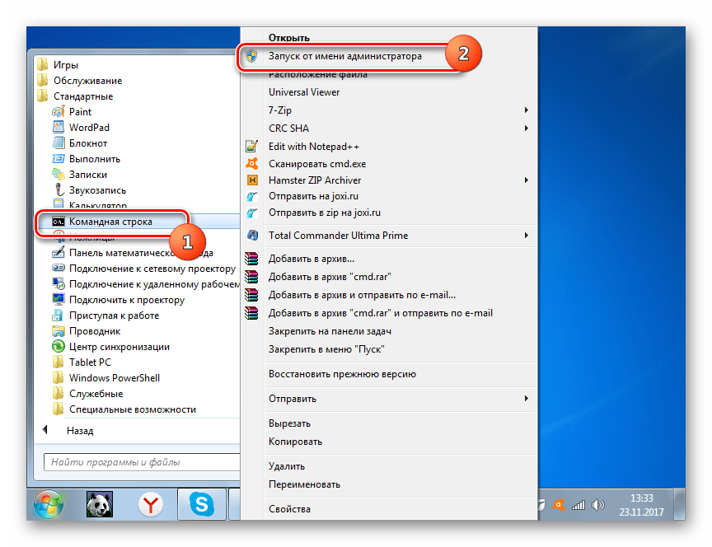Screen dimensions: 712x547
Task: Click the Звукозапись microphone icon
Action: [59, 189]
